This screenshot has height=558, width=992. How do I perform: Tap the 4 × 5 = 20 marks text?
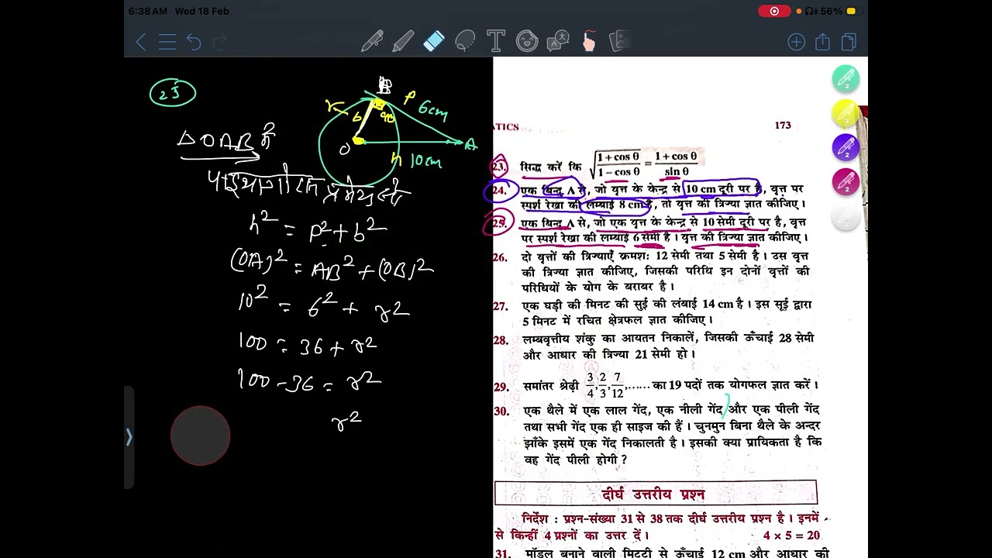(791, 536)
